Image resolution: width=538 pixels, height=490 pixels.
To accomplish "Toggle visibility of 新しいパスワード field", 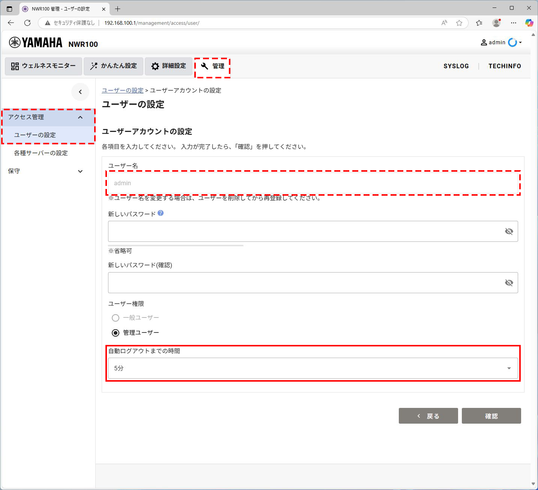I will [x=509, y=231].
